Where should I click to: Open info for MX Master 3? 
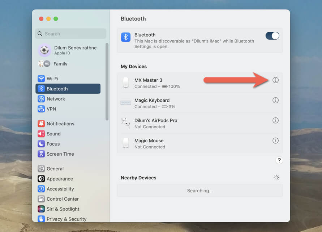pyautogui.click(x=275, y=80)
